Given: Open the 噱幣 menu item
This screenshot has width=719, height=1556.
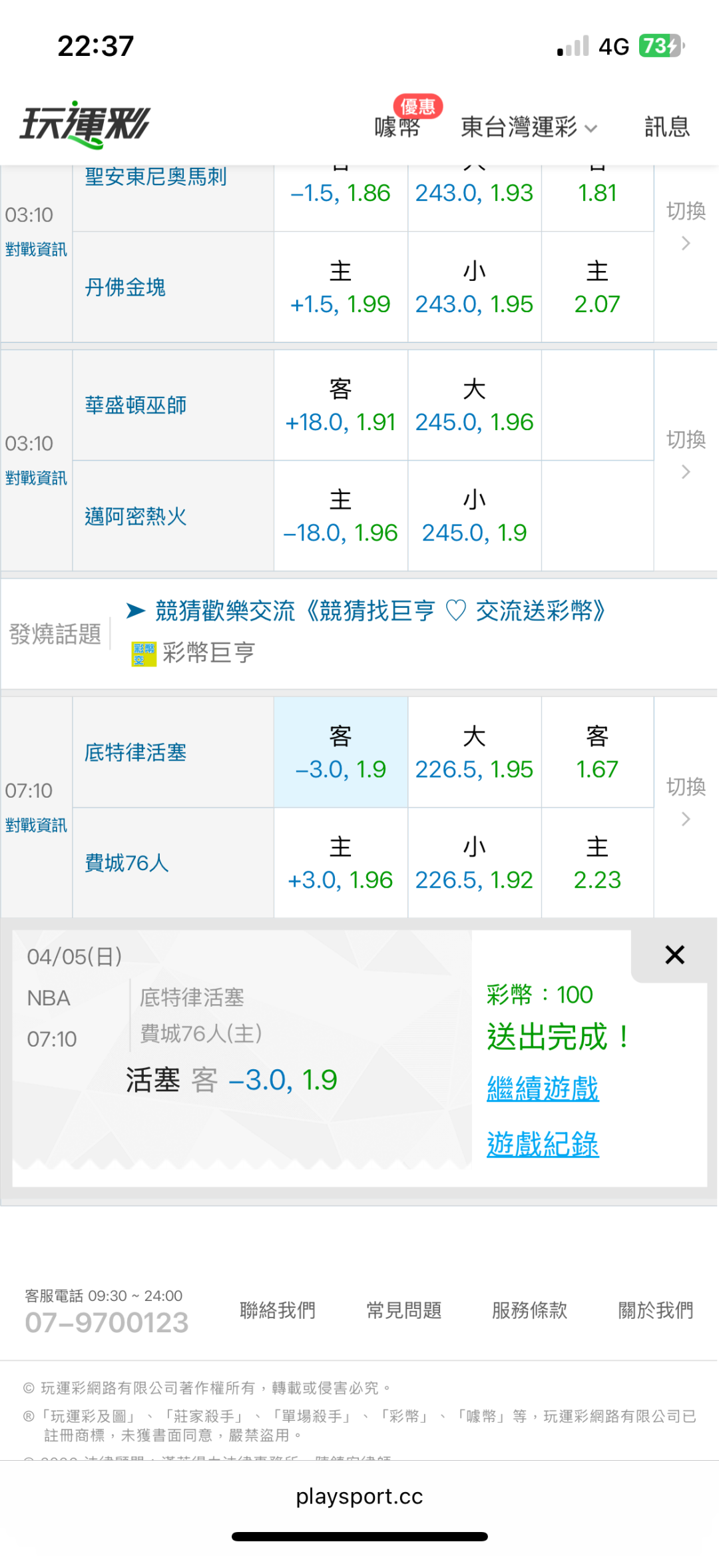Looking at the screenshot, I should [397, 127].
